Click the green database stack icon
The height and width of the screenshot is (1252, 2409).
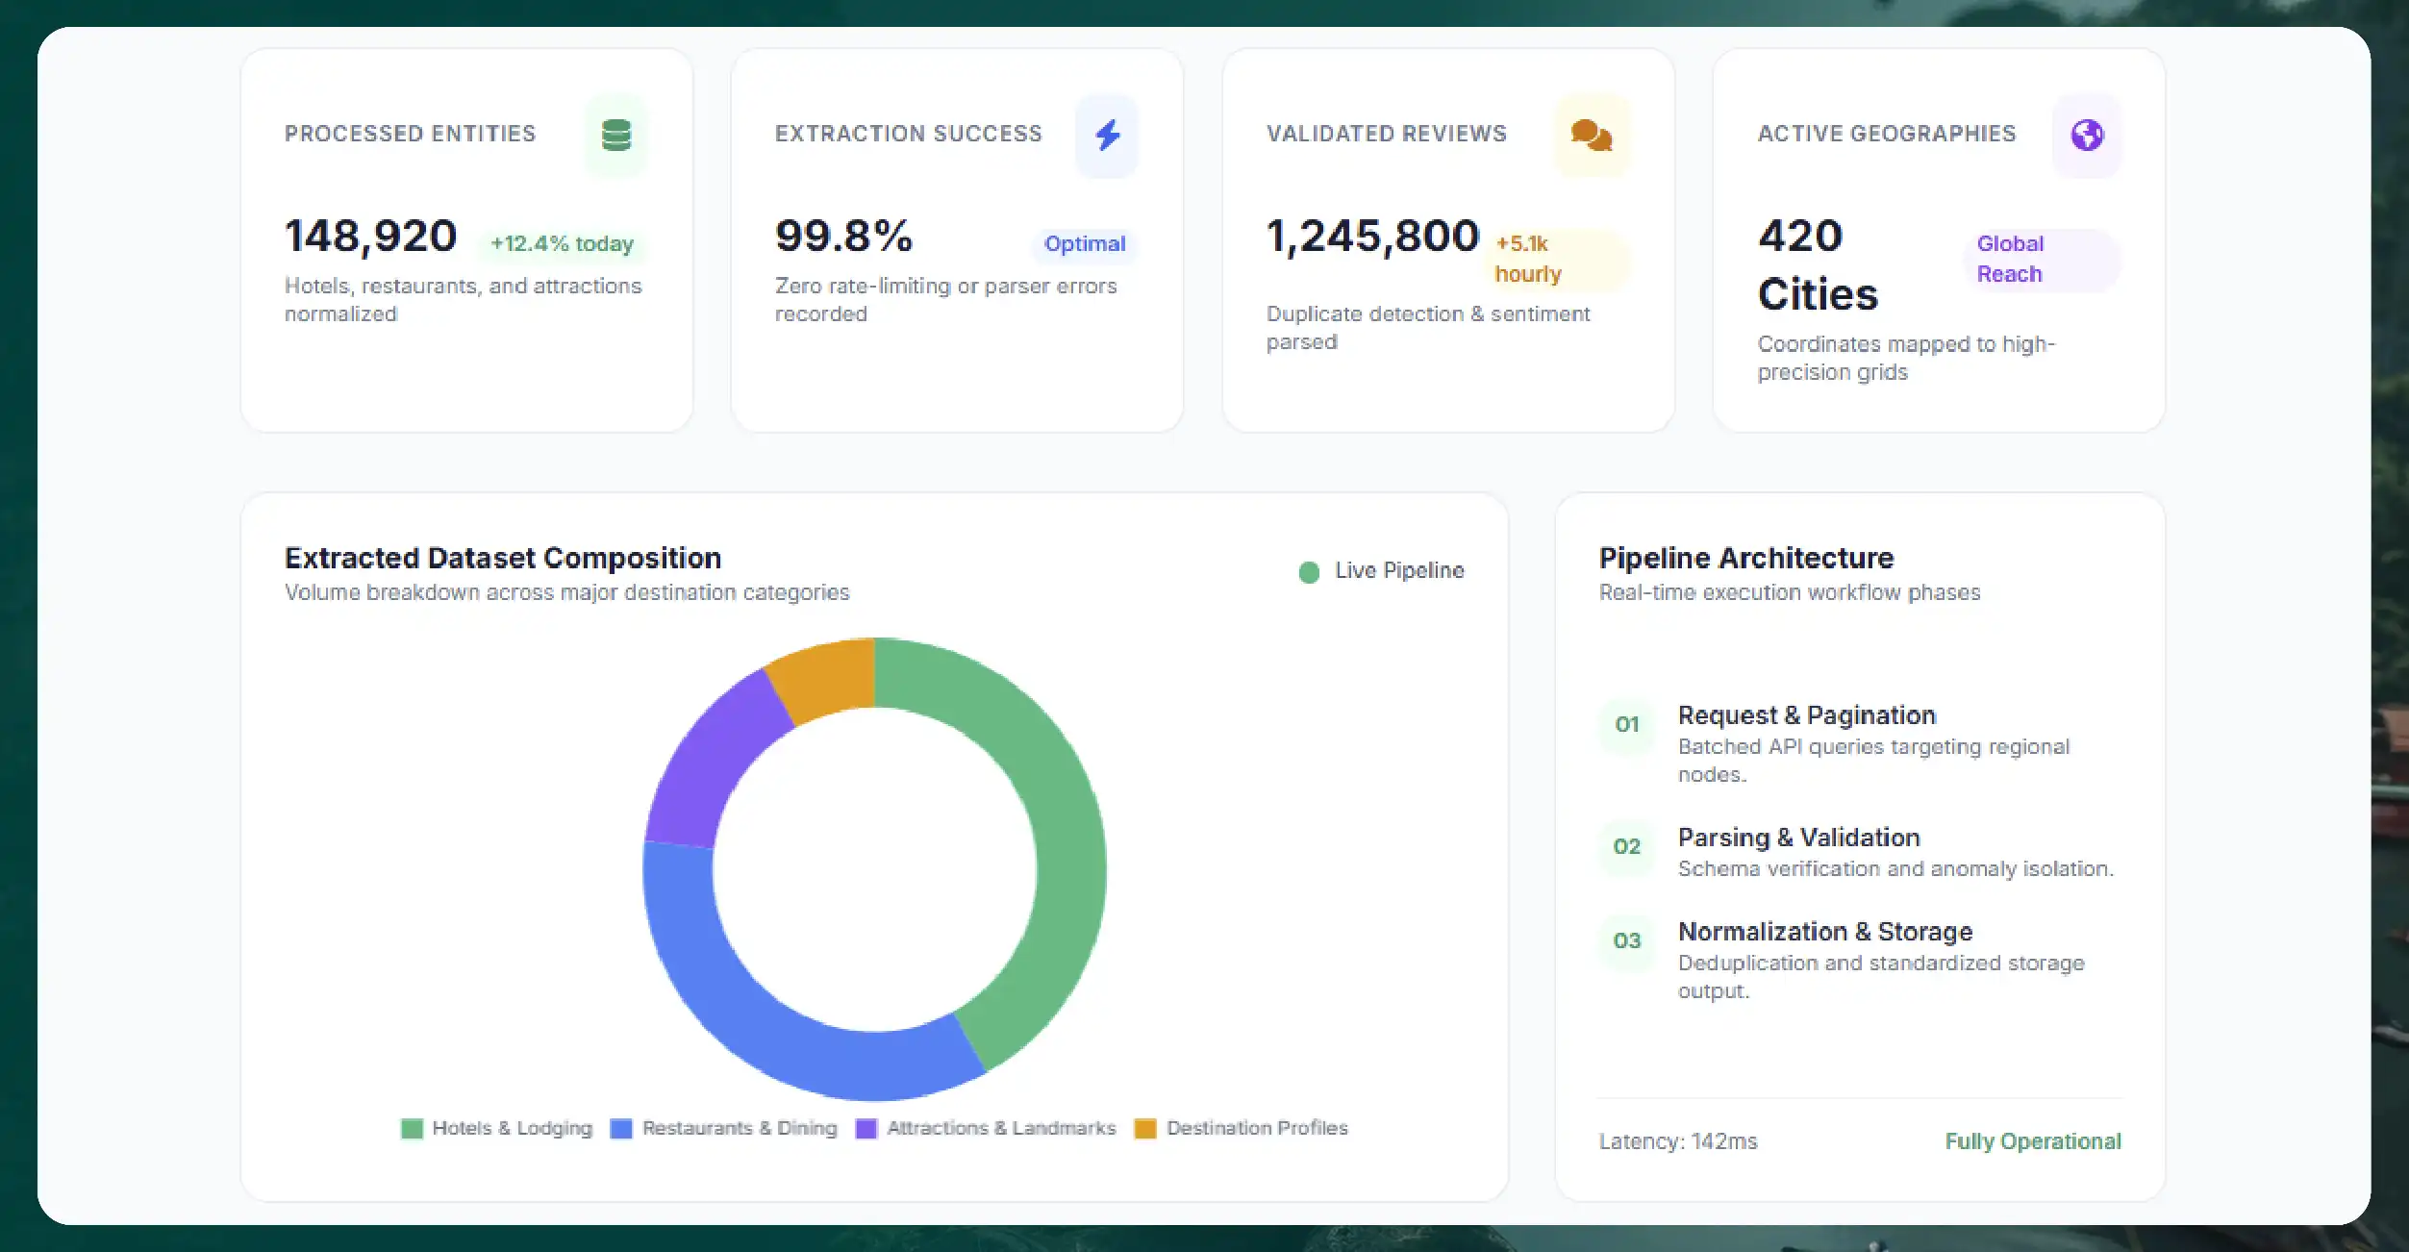pyautogui.click(x=616, y=136)
